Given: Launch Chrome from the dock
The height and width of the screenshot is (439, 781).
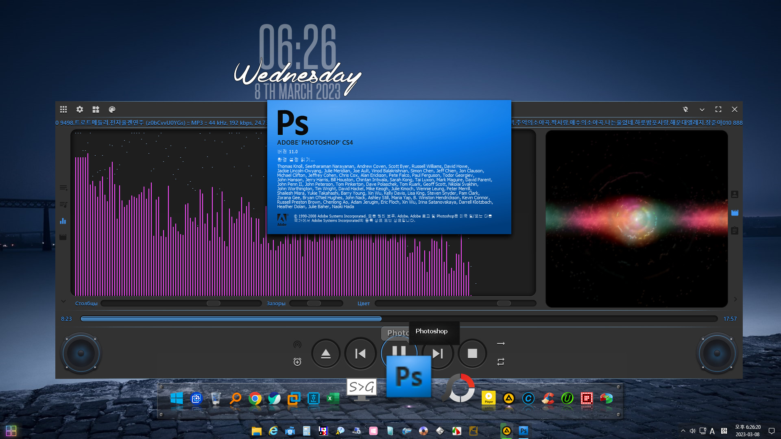Looking at the screenshot, I should pos(255,398).
